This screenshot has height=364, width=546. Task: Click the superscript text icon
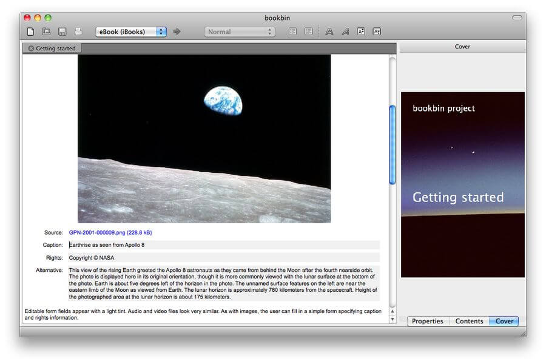pyautogui.click(x=361, y=32)
